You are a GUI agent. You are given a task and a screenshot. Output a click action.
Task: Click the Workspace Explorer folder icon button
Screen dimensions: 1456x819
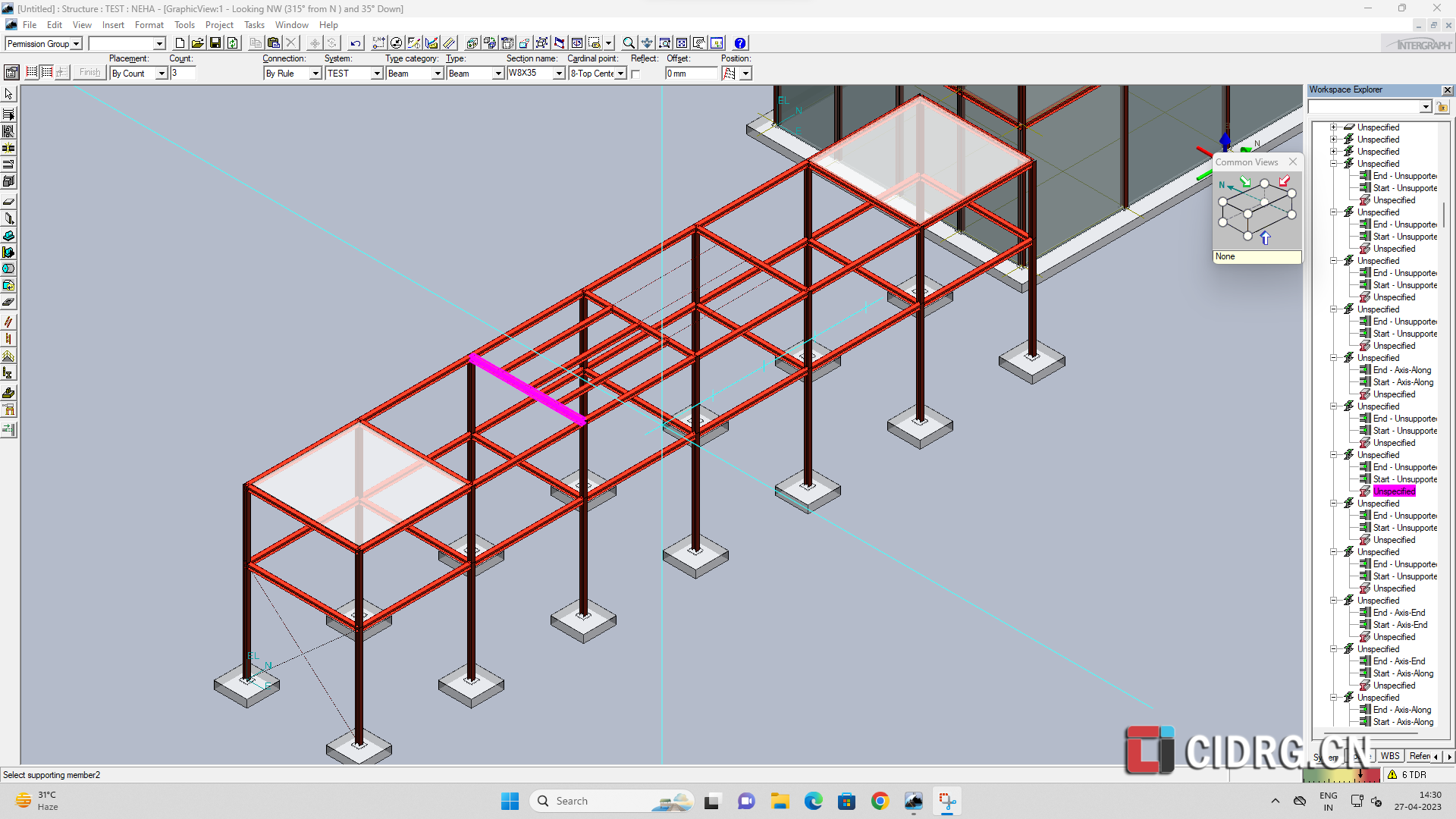click(1442, 107)
